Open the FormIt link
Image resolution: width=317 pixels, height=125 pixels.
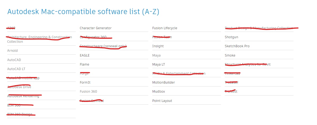coord(85,83)
